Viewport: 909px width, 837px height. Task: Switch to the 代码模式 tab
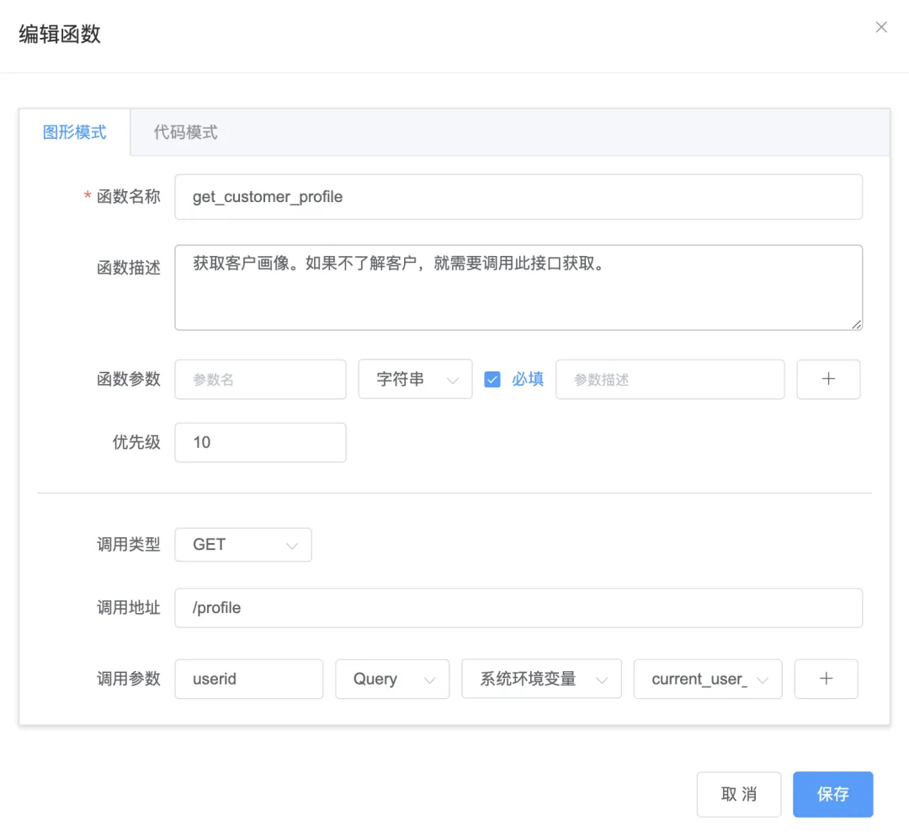[x=183, y=132]
